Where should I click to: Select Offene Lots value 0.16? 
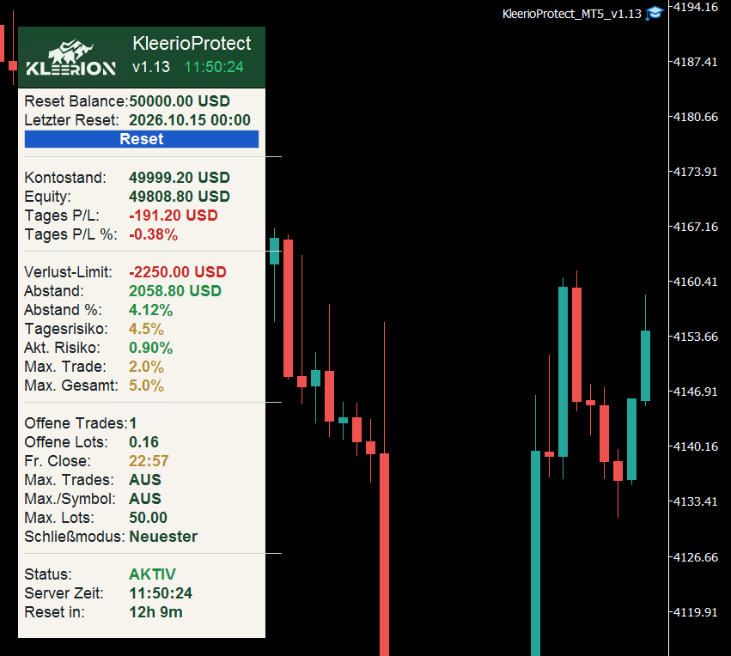tap(144, 442)
